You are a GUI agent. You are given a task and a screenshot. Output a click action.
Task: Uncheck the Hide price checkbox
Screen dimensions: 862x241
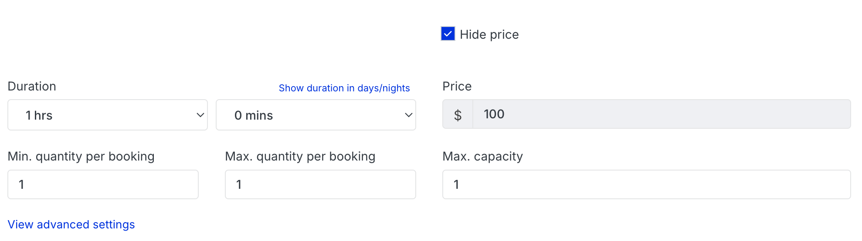(x=448, y=34)
